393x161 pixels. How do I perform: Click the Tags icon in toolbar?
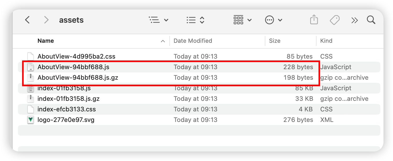(334, 20)
